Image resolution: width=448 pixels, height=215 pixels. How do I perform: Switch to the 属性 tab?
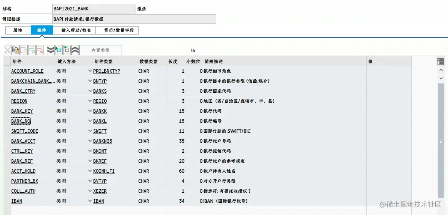pyautogui.click(x=18, y=30)
